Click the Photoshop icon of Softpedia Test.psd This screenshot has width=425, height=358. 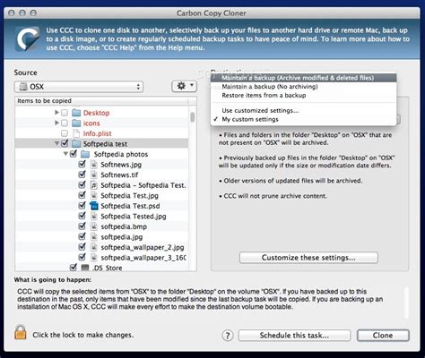coord(94,206)
